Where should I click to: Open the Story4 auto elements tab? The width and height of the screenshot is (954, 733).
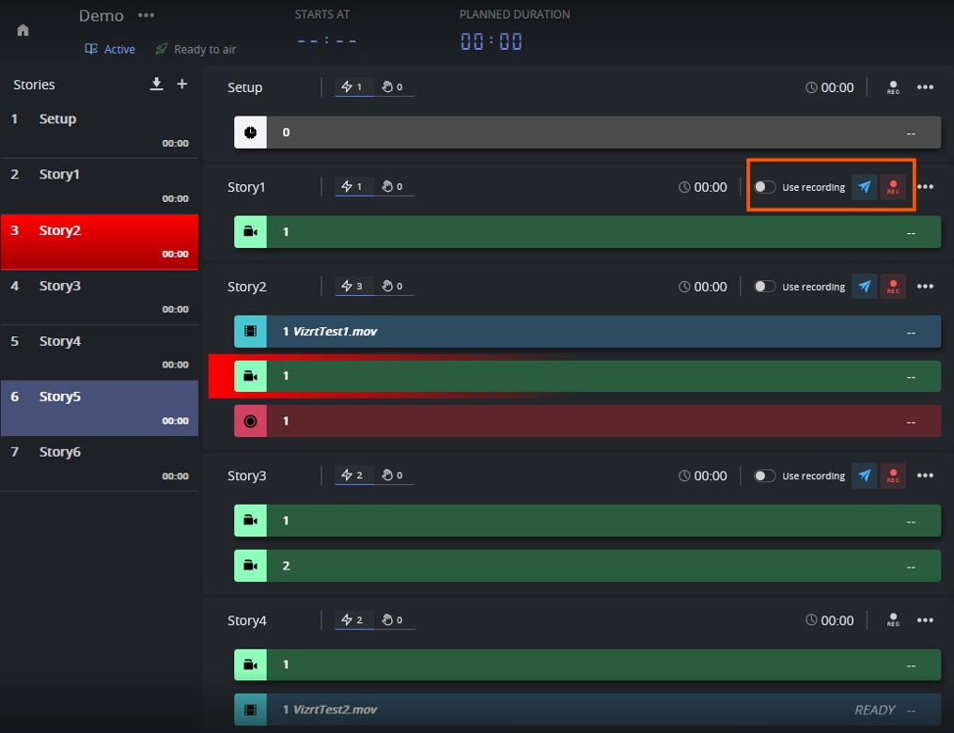[353, 620]
